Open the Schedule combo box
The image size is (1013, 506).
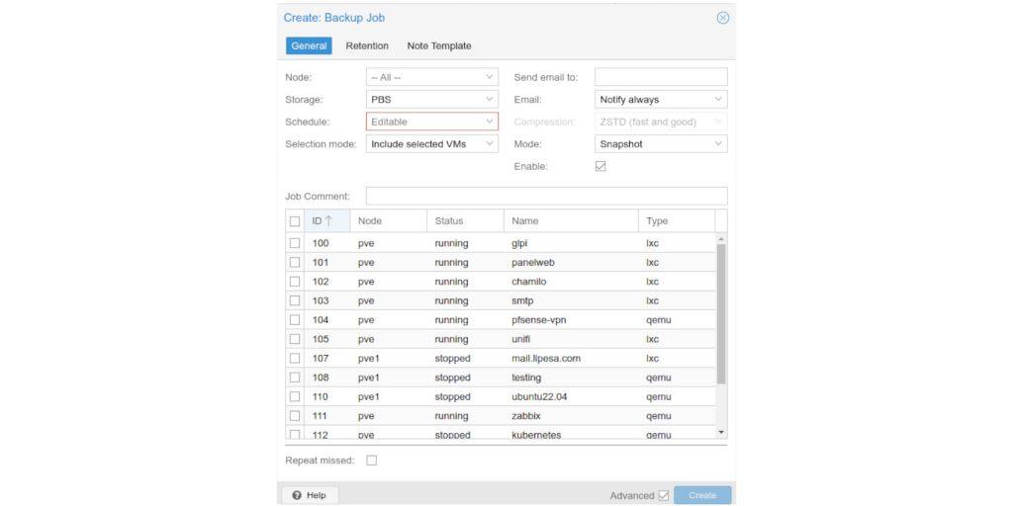click(432, 122)
